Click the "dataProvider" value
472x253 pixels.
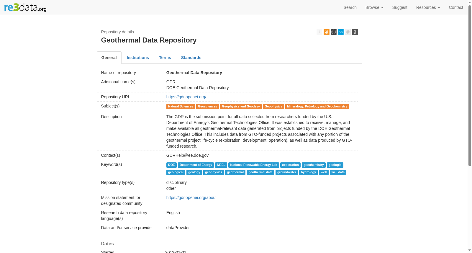(x=178, y=228)
